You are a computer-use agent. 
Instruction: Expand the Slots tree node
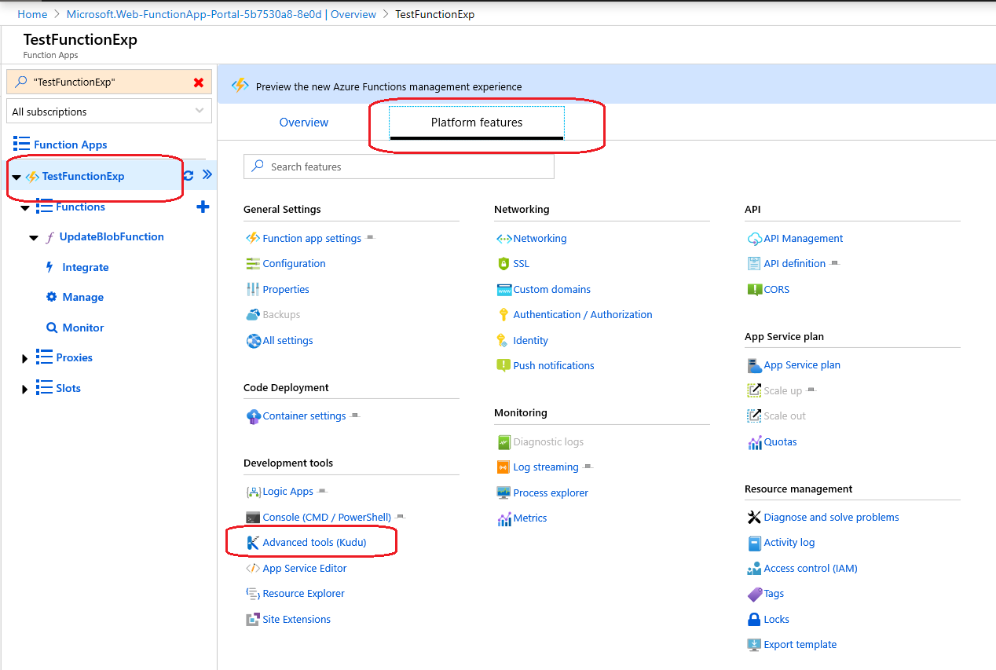click(x=24, y=390)
